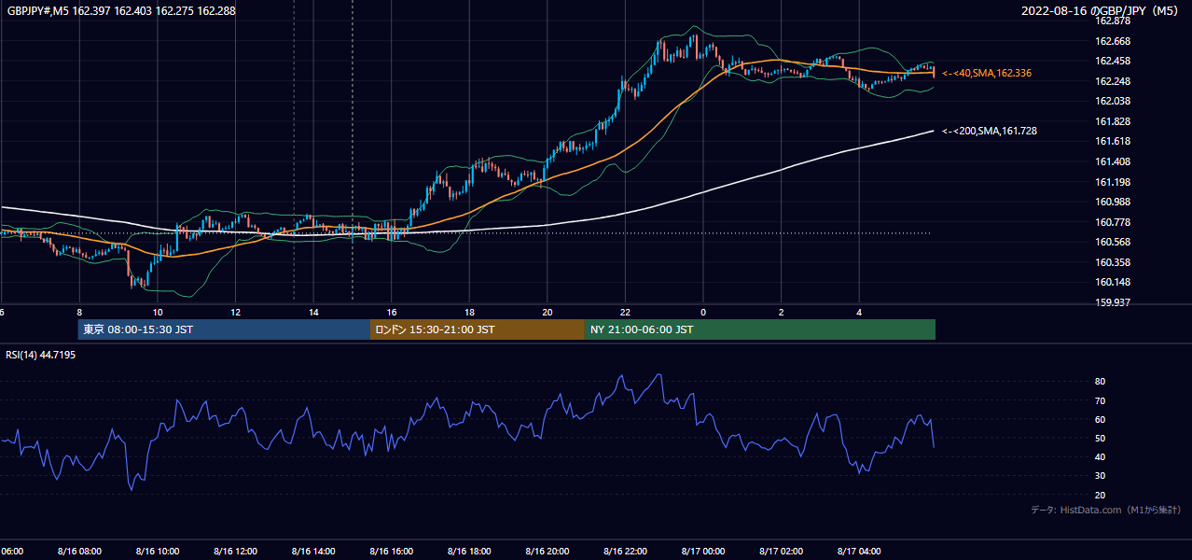This screenshot has width=1192, height=560.
Task: Click the 159.937 price axis label
Action: [x=1112, y=302]
